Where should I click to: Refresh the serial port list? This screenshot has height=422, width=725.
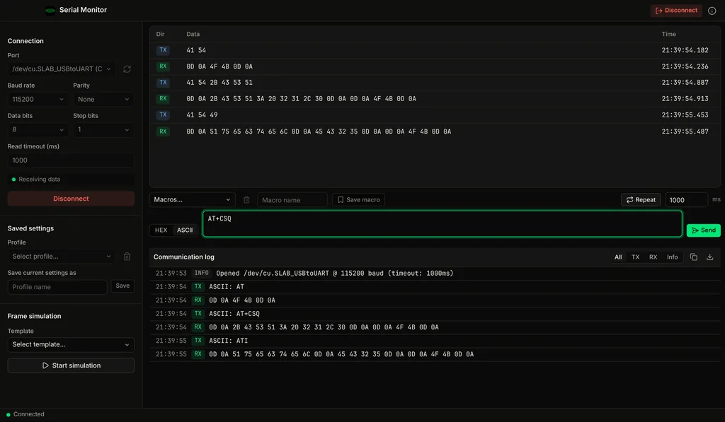click(x=127, y=69)
